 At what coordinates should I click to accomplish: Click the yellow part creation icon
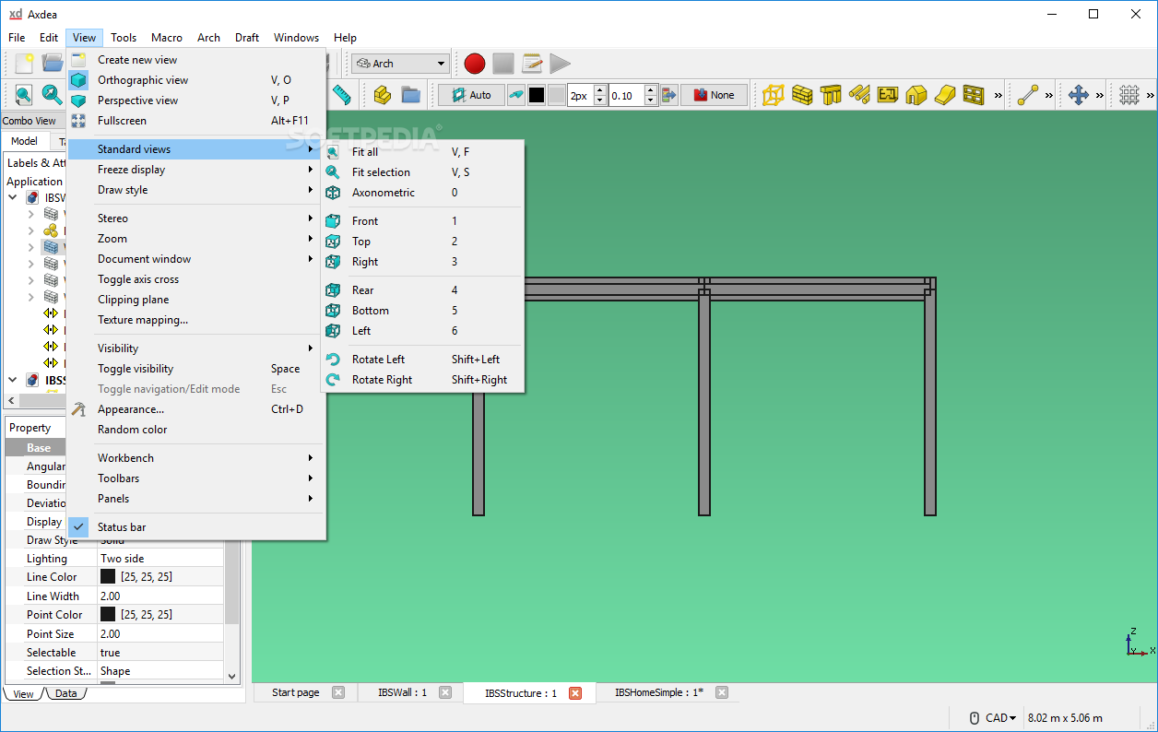[382, 95]
